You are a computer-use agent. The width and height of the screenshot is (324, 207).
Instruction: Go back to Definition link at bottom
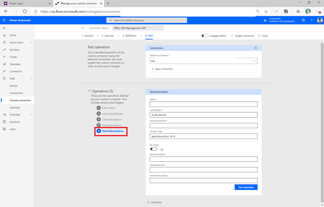(x=154, y=202)
